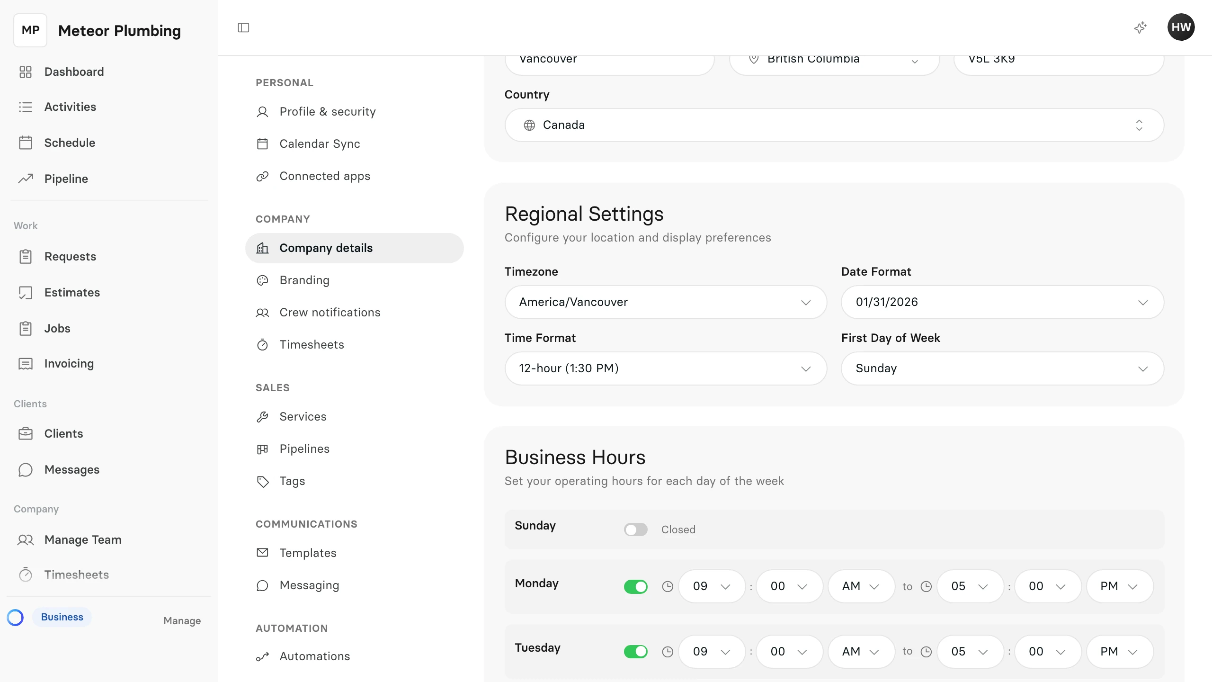Collapse sidebar with the panel toggle icon
The image size is (1212, 682).
243,27
